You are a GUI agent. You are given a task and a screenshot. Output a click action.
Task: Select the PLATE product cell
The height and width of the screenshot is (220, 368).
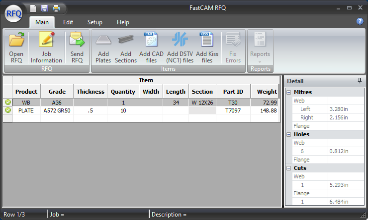pos(26,110)
